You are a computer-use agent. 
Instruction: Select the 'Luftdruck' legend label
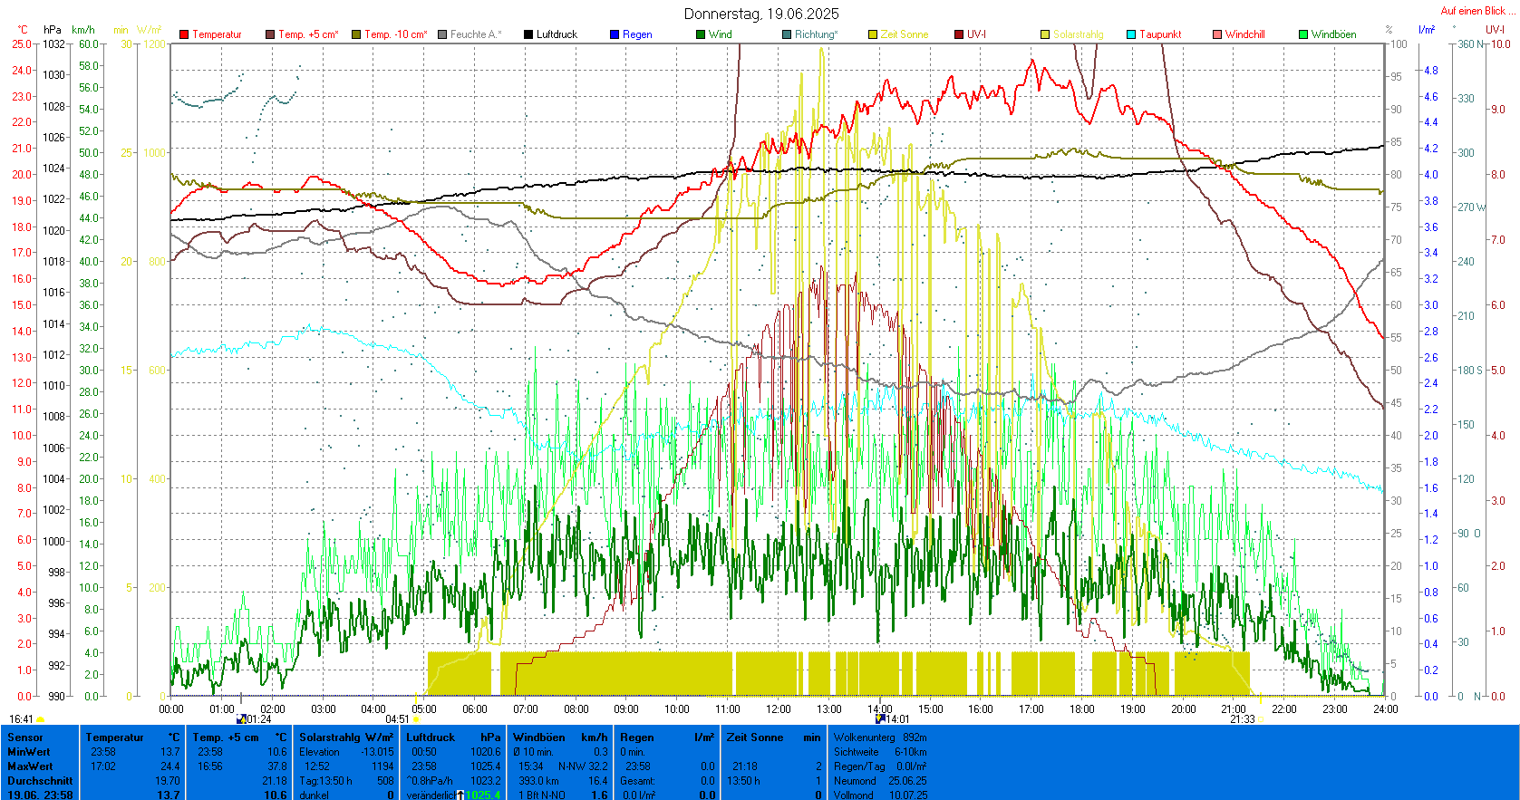pos(557,34)
